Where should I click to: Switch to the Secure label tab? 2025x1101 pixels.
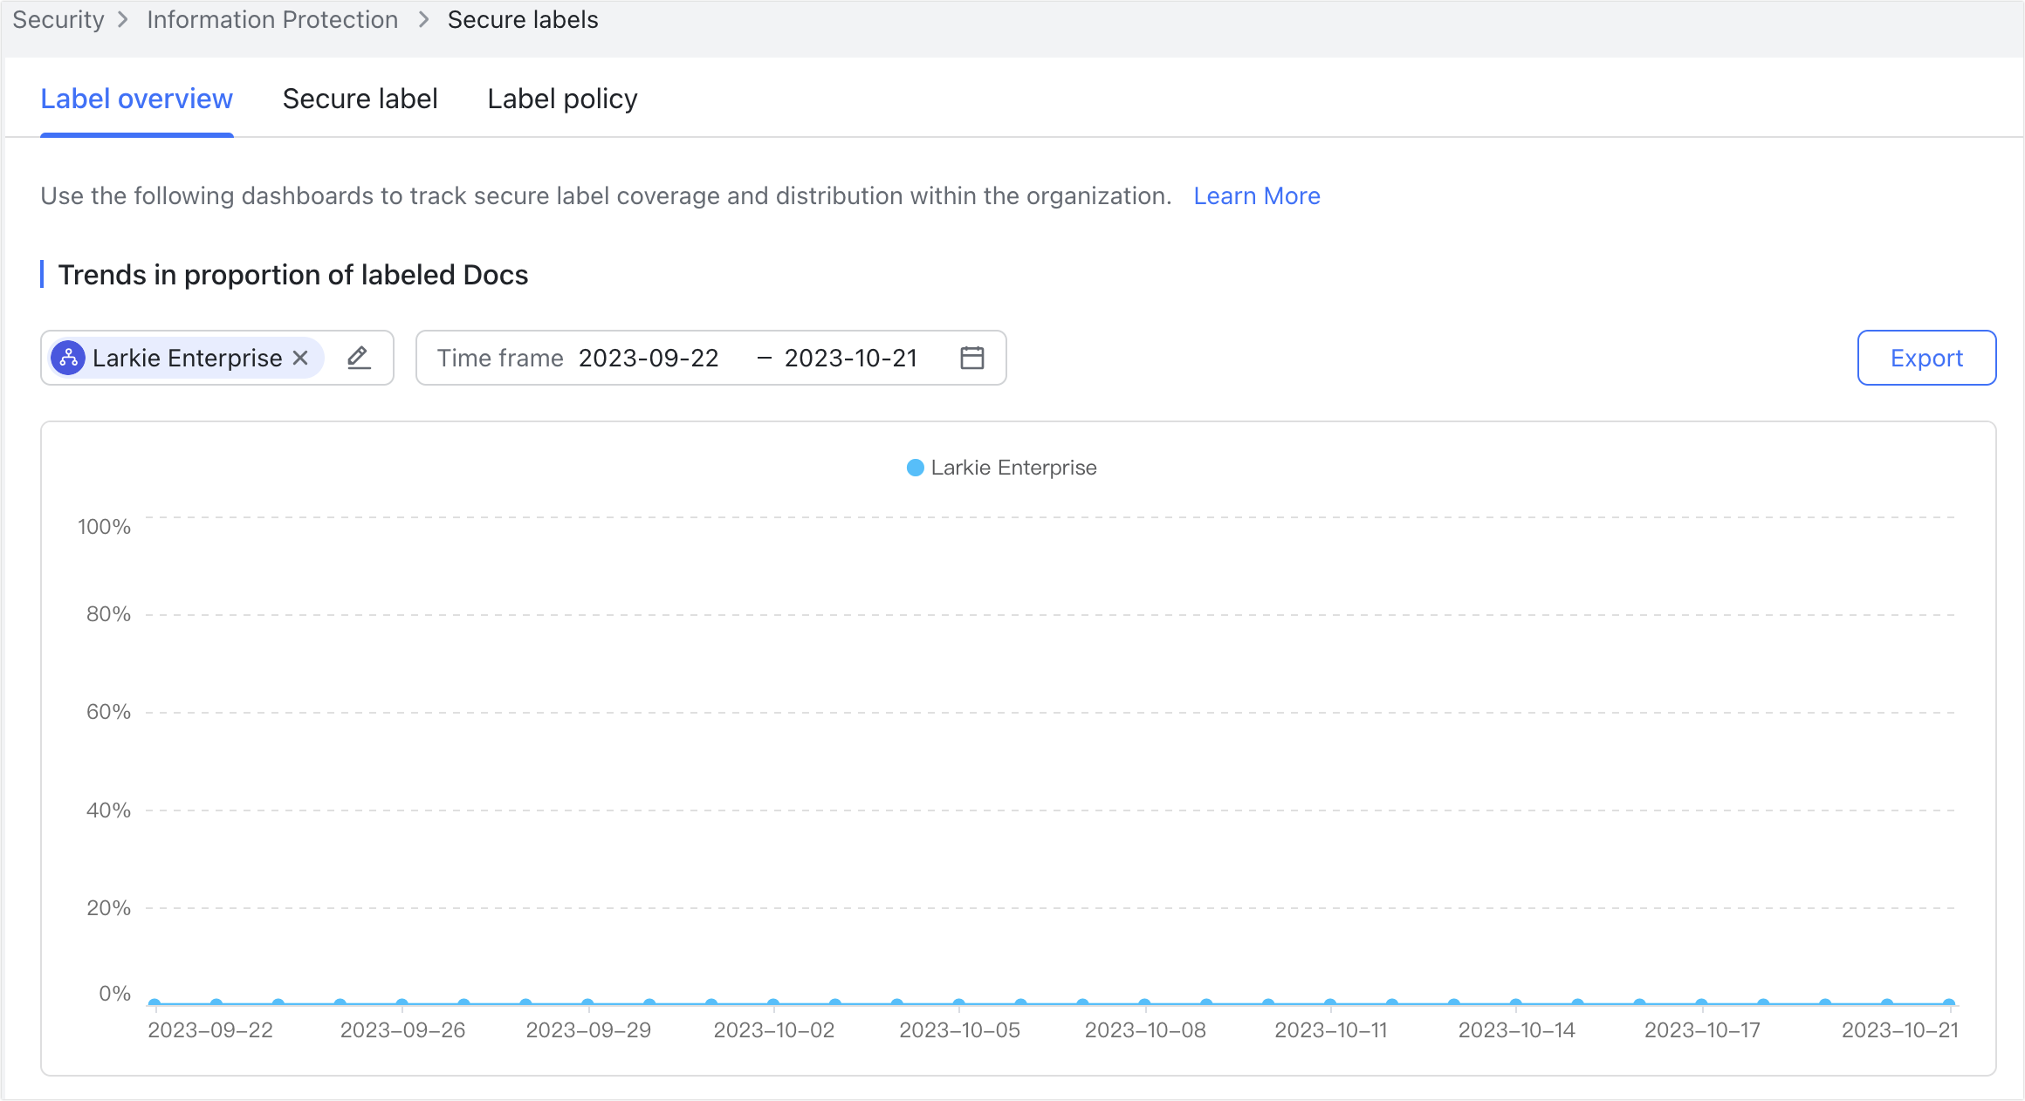[x=360, y=99]
